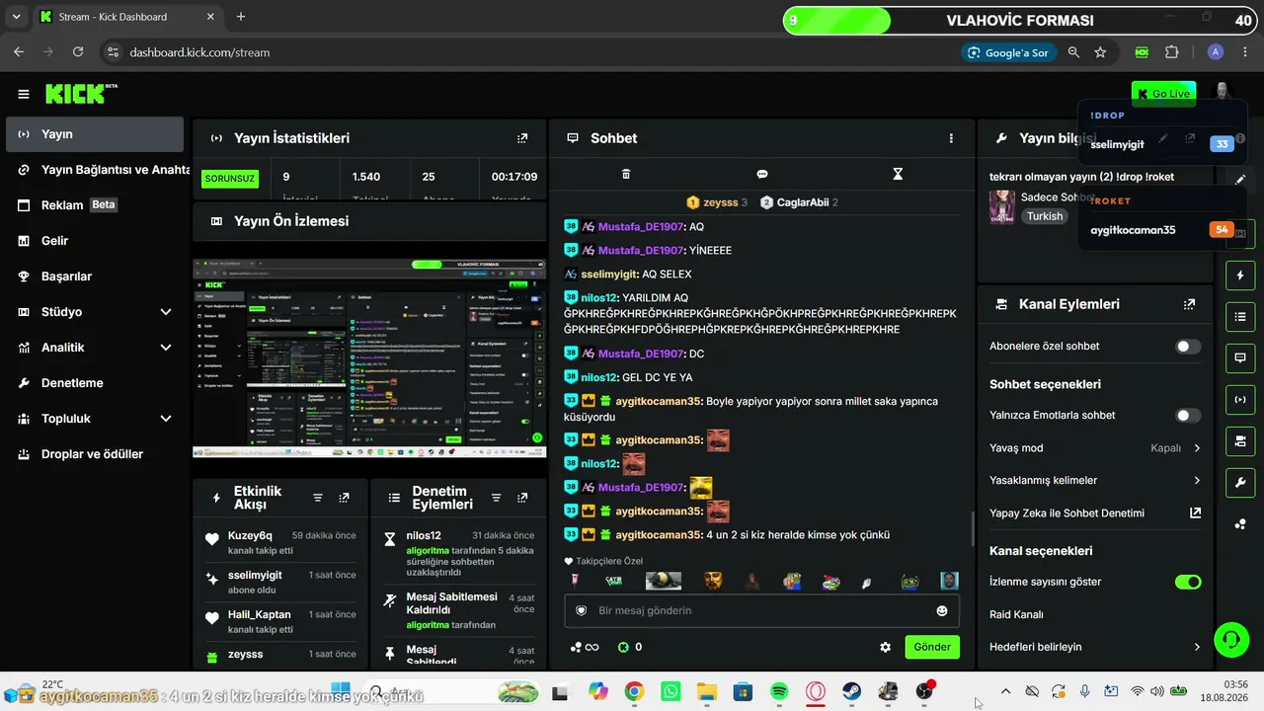Pop out the Kanal Eylemleri panel
The image size is (1264, 711).
pos(1189,304)
